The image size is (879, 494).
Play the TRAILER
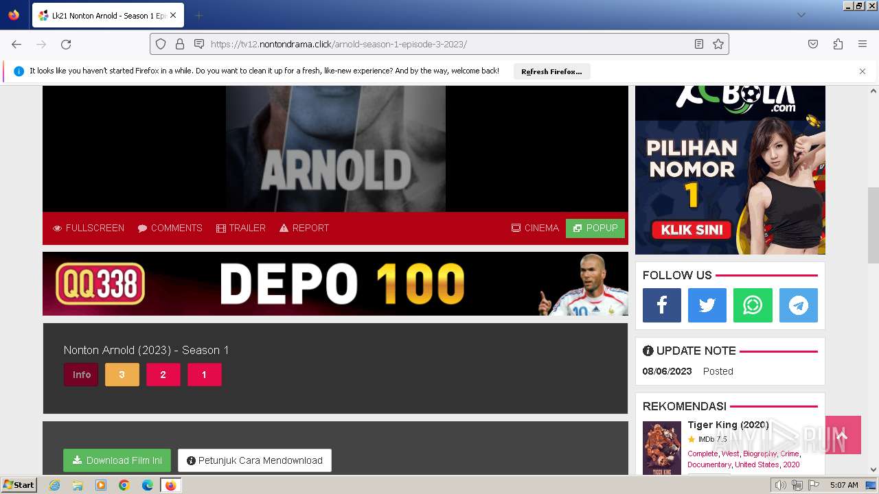click(241, 228)
